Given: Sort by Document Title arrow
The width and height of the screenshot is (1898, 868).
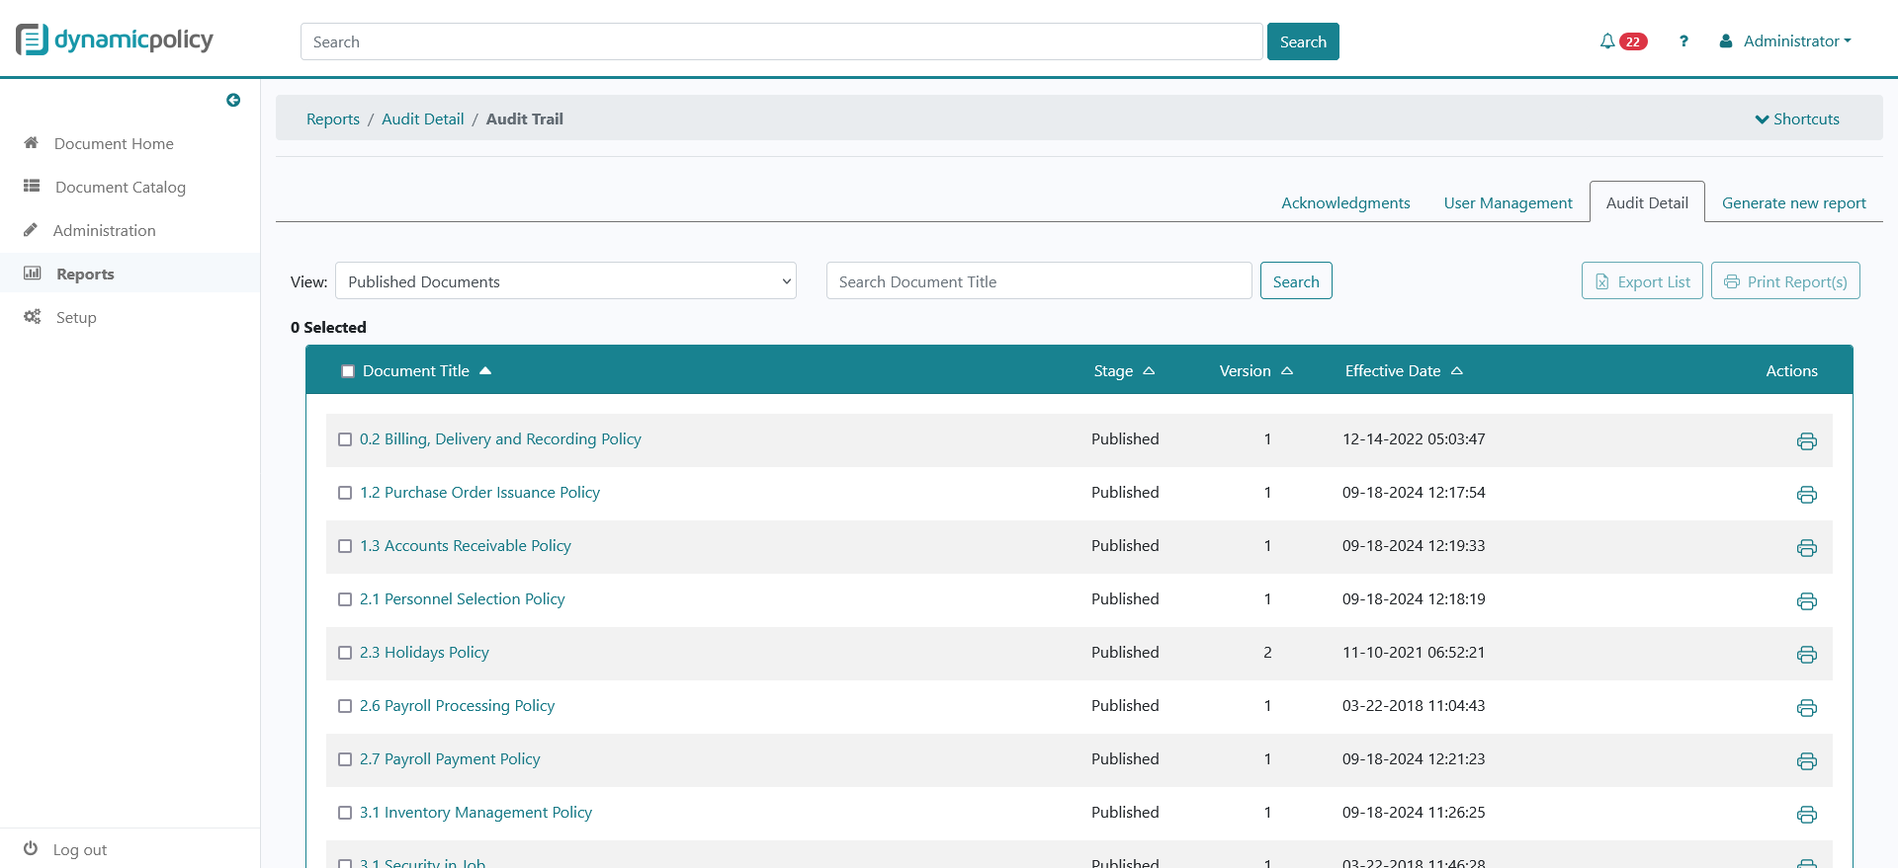Looking at the screenshot, I should (485, 371).
